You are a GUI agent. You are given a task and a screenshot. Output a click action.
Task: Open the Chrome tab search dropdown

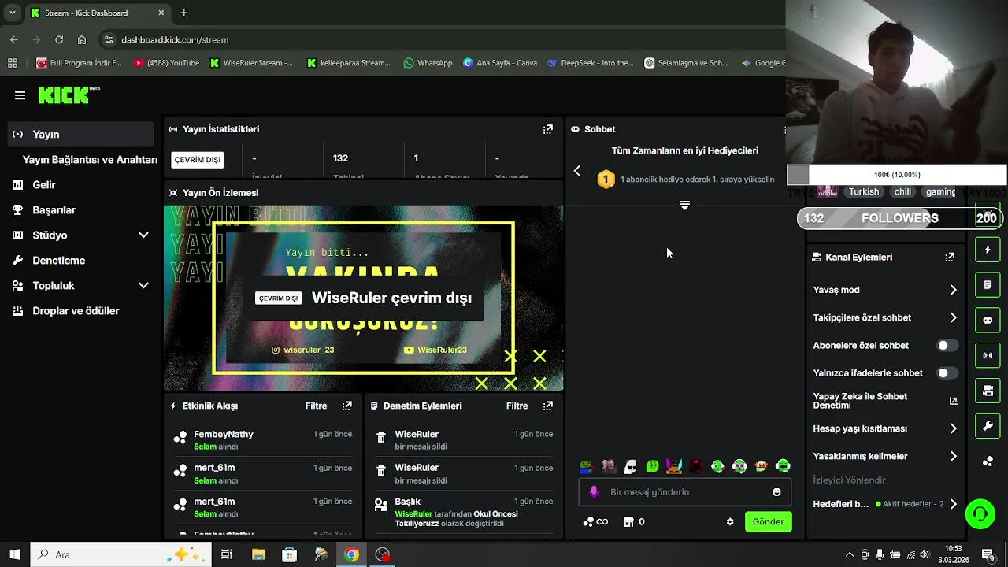coord(12,13)
